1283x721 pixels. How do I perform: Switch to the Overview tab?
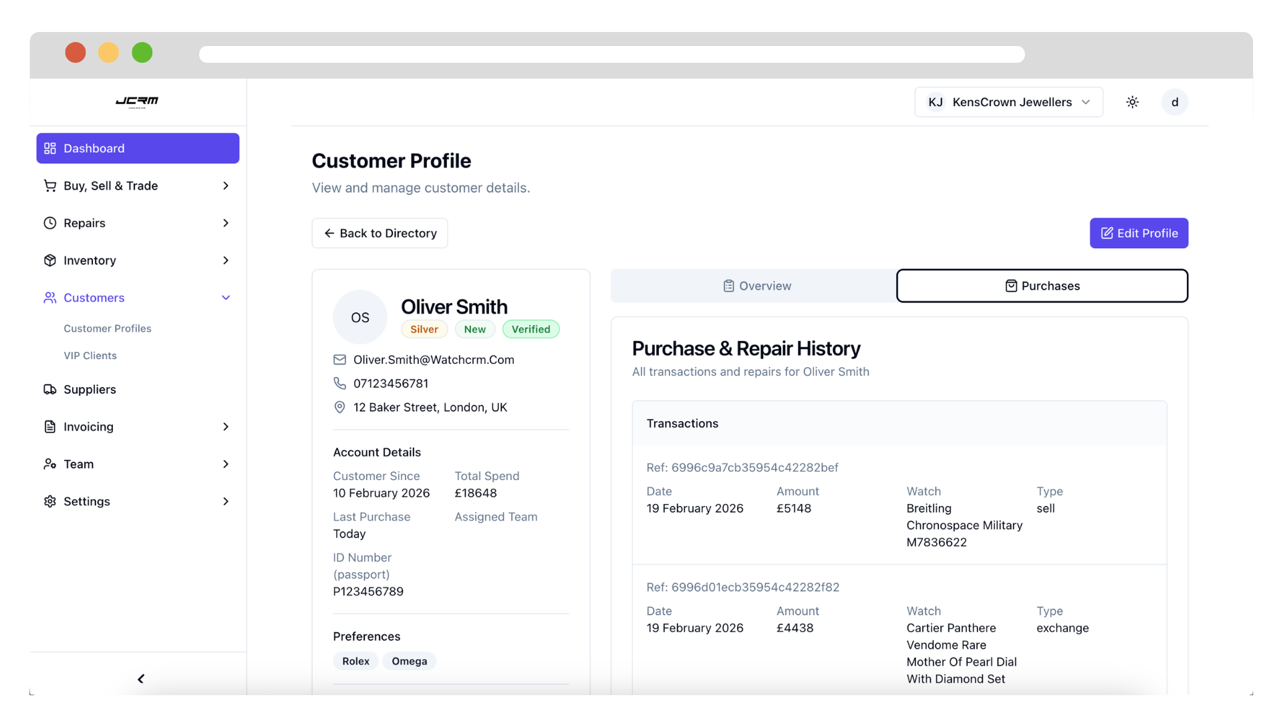(756, 285)
